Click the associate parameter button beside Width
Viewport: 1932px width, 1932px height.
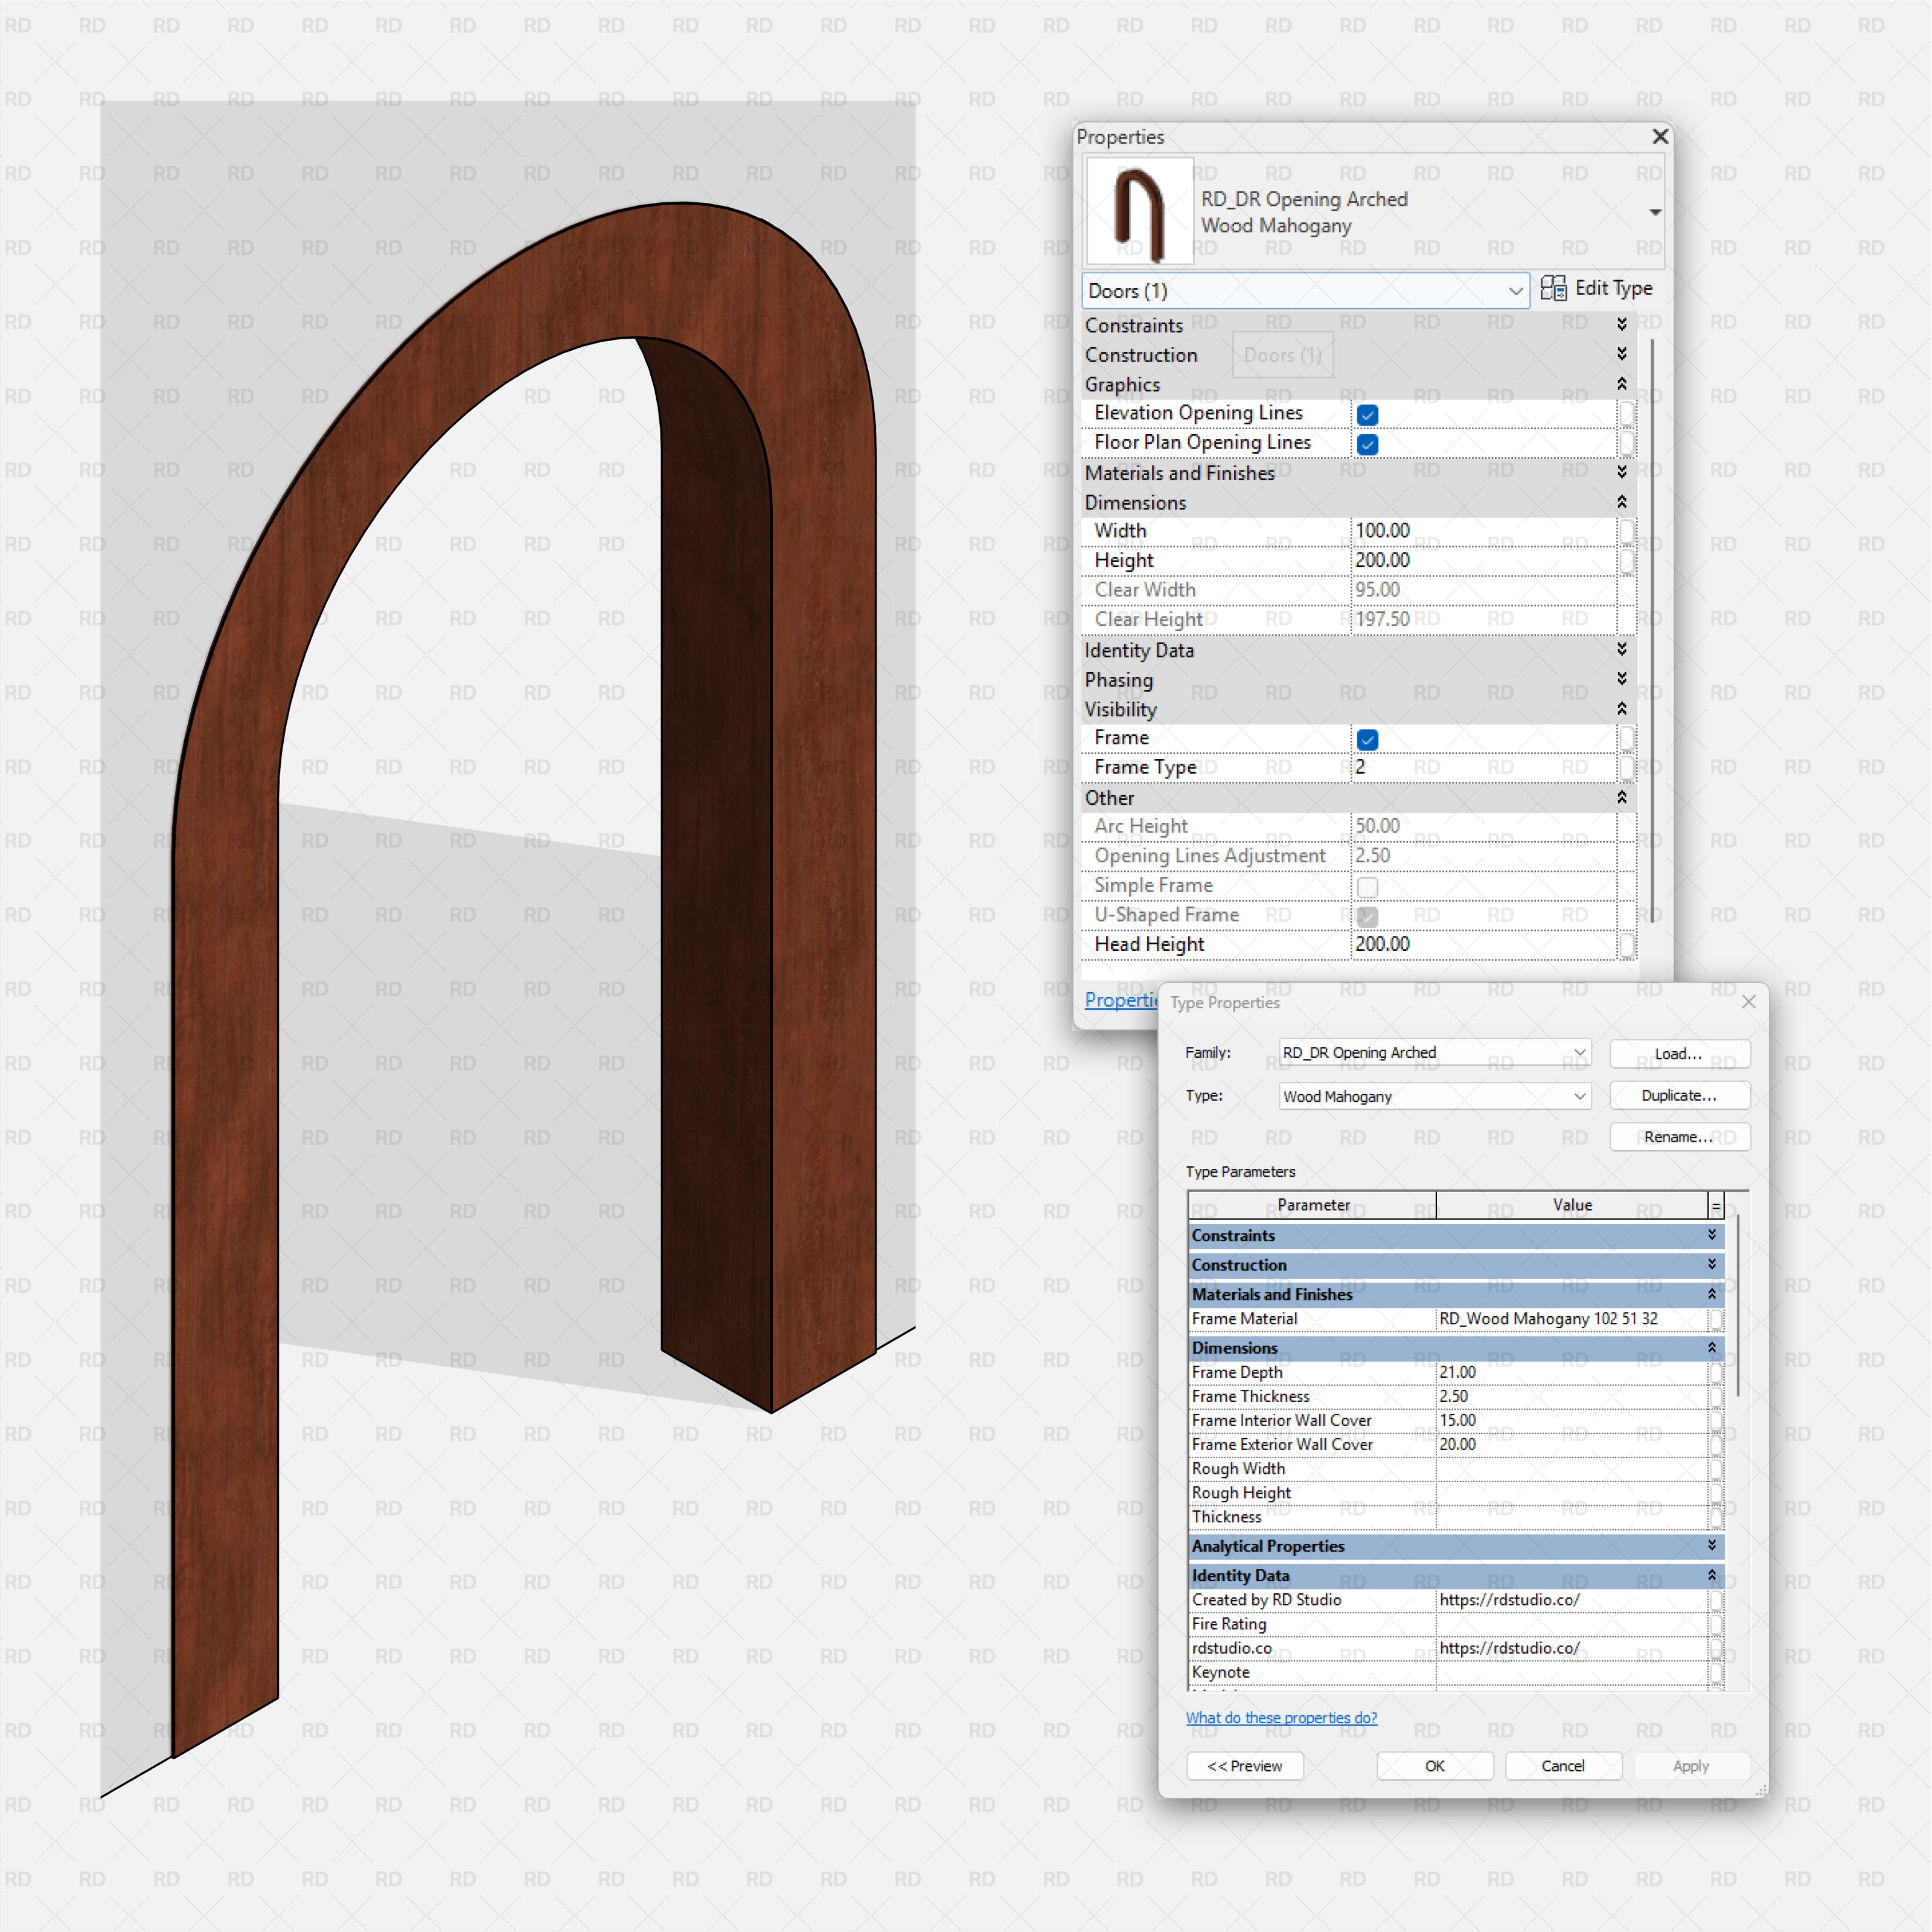click(1628, 532)
